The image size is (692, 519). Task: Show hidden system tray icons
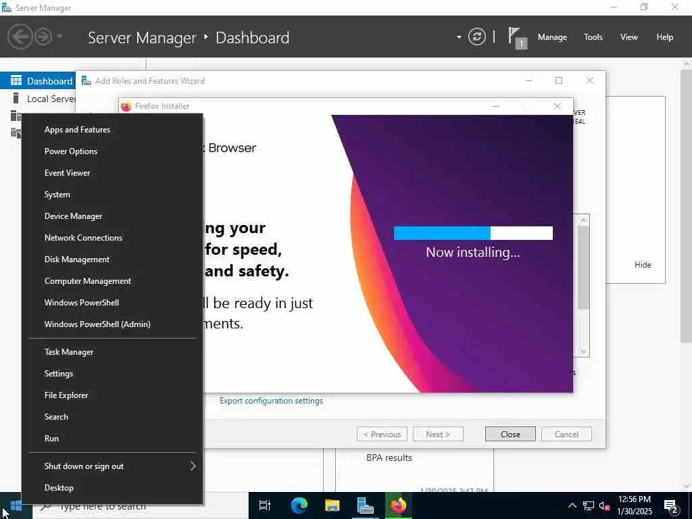(572, 505)
